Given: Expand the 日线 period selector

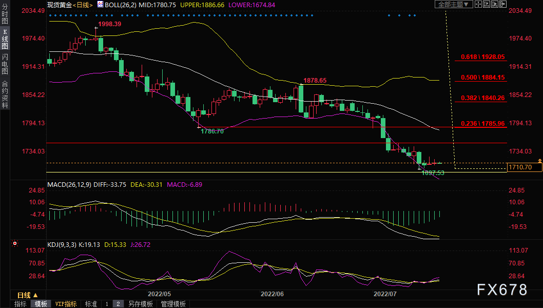Looking at the screenshot, I should [27, 295].
